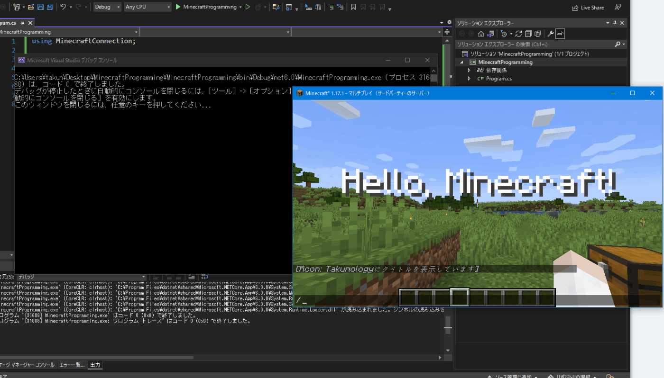Toggle the pin on the Program.cs tab
This screenshot has width=664, height=378.
pos(22,23)
